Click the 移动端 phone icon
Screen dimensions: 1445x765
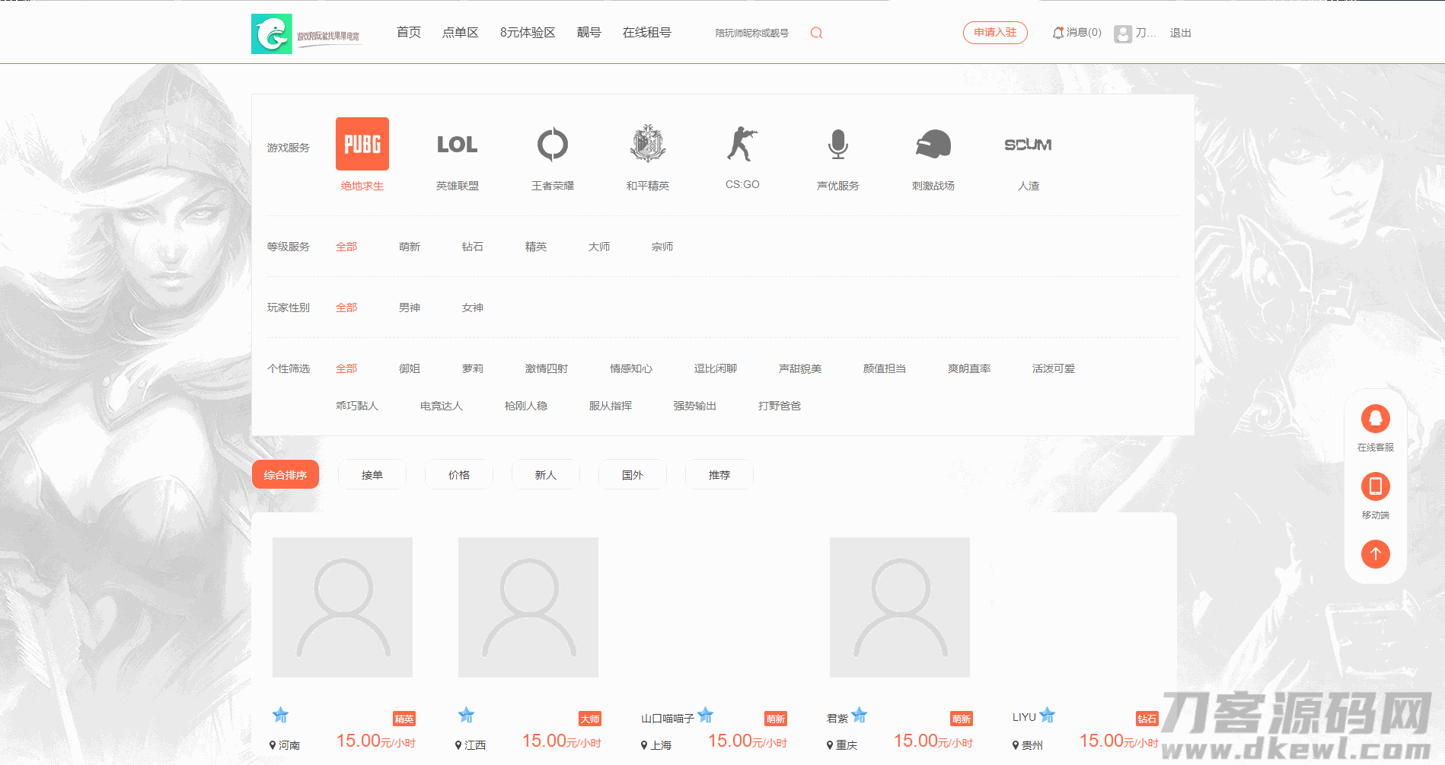(x=1375, y=486)
